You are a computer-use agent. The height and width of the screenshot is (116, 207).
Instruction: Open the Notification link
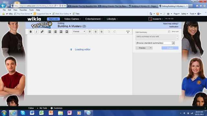pyautogui.click(x=174, y=27)
